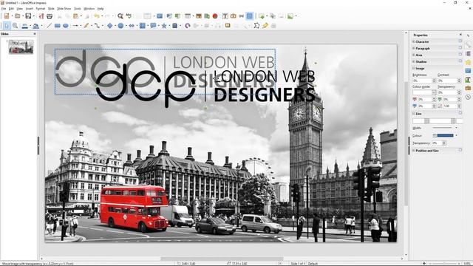The height and width of the screenshot is (266, 473).
Task: Select the Connector tool
Action: (97, 26)
